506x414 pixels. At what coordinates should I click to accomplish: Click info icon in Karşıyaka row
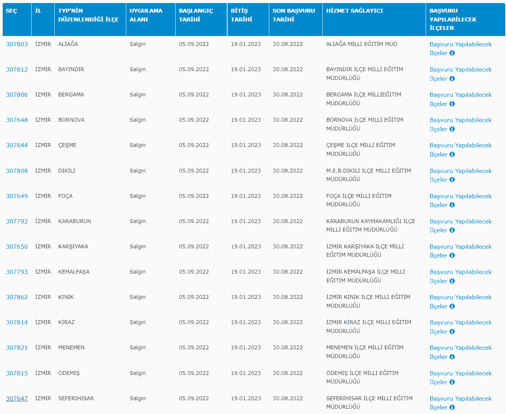pyautogui.click(x=452, y=255)
